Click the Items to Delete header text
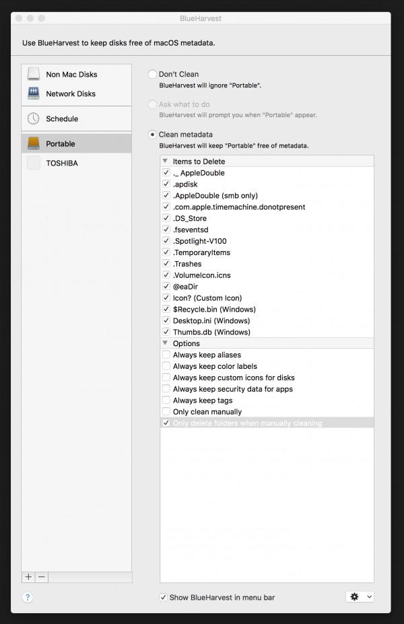The height and width of the screenshot is (624, 404). [x=199, y=162]
